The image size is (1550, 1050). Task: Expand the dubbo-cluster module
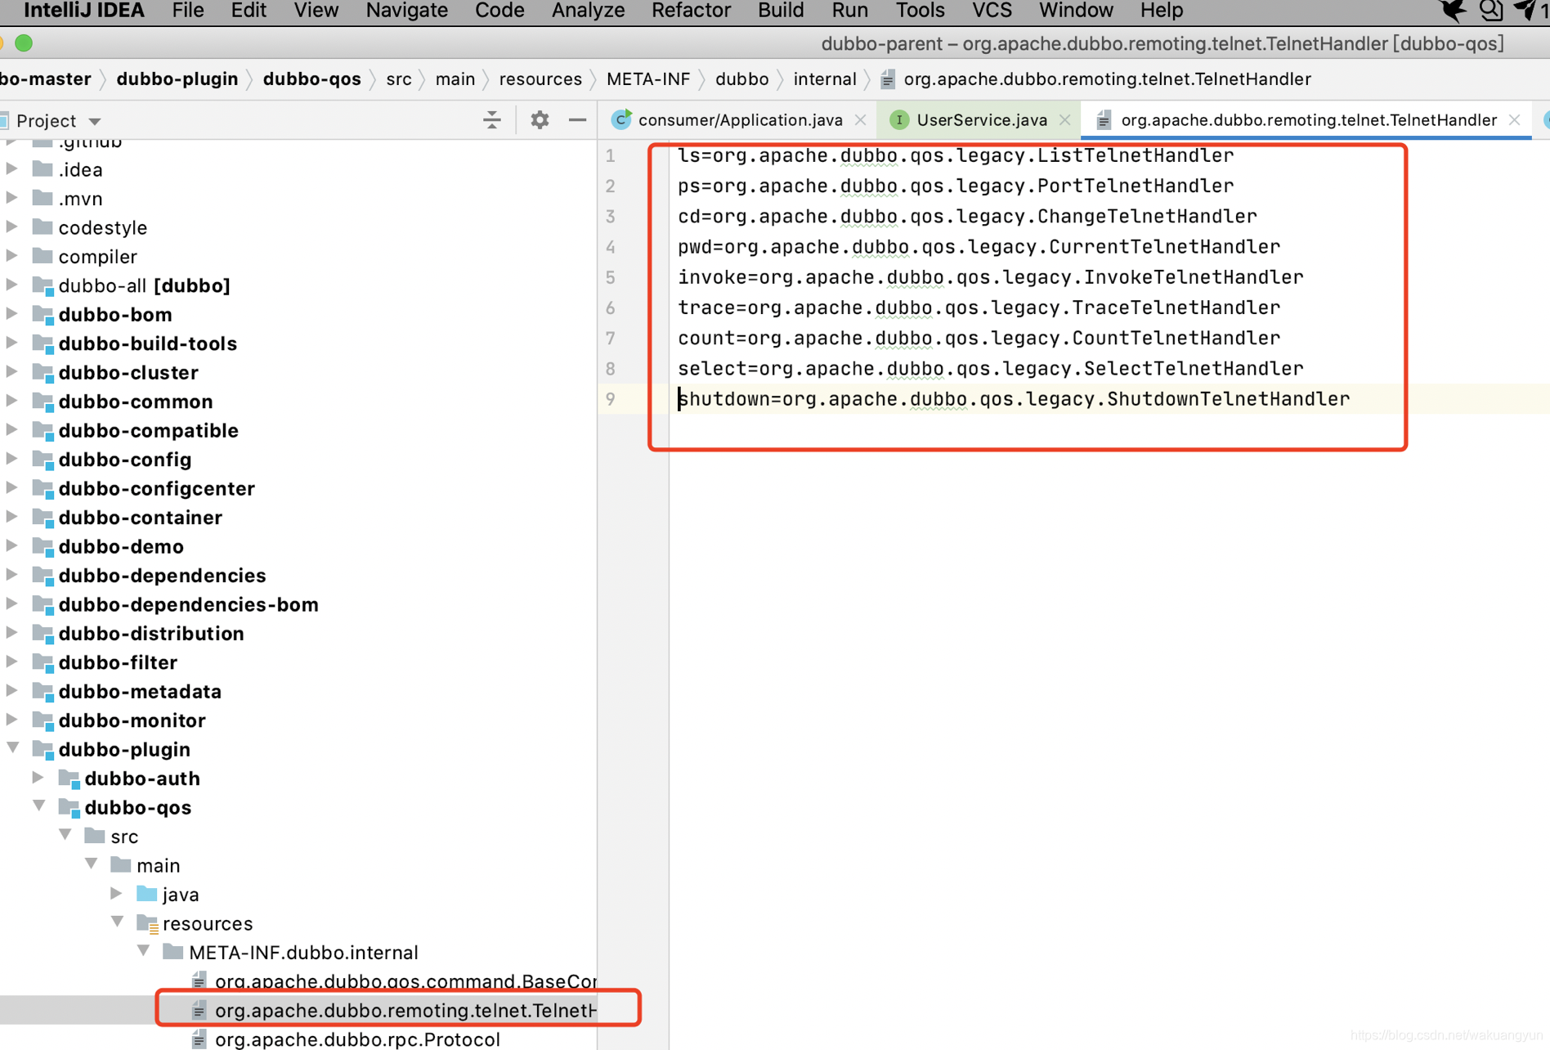(x=12, y=372)
